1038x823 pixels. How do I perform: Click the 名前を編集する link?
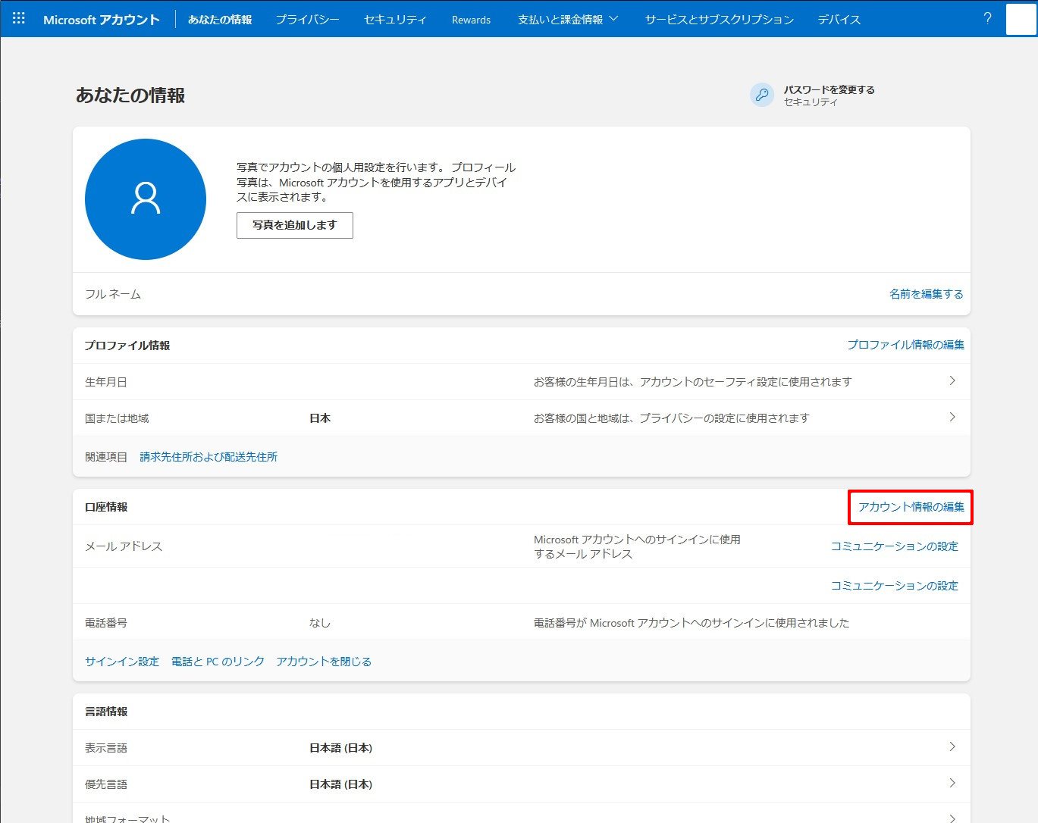(926, 294)
